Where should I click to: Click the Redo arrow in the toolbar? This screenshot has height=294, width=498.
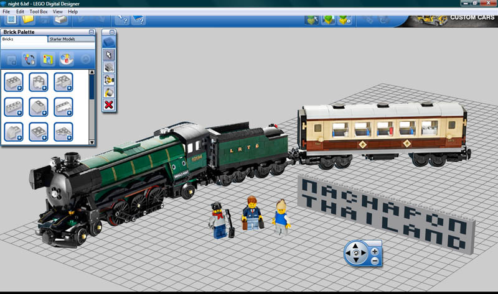tap(100, 20)
